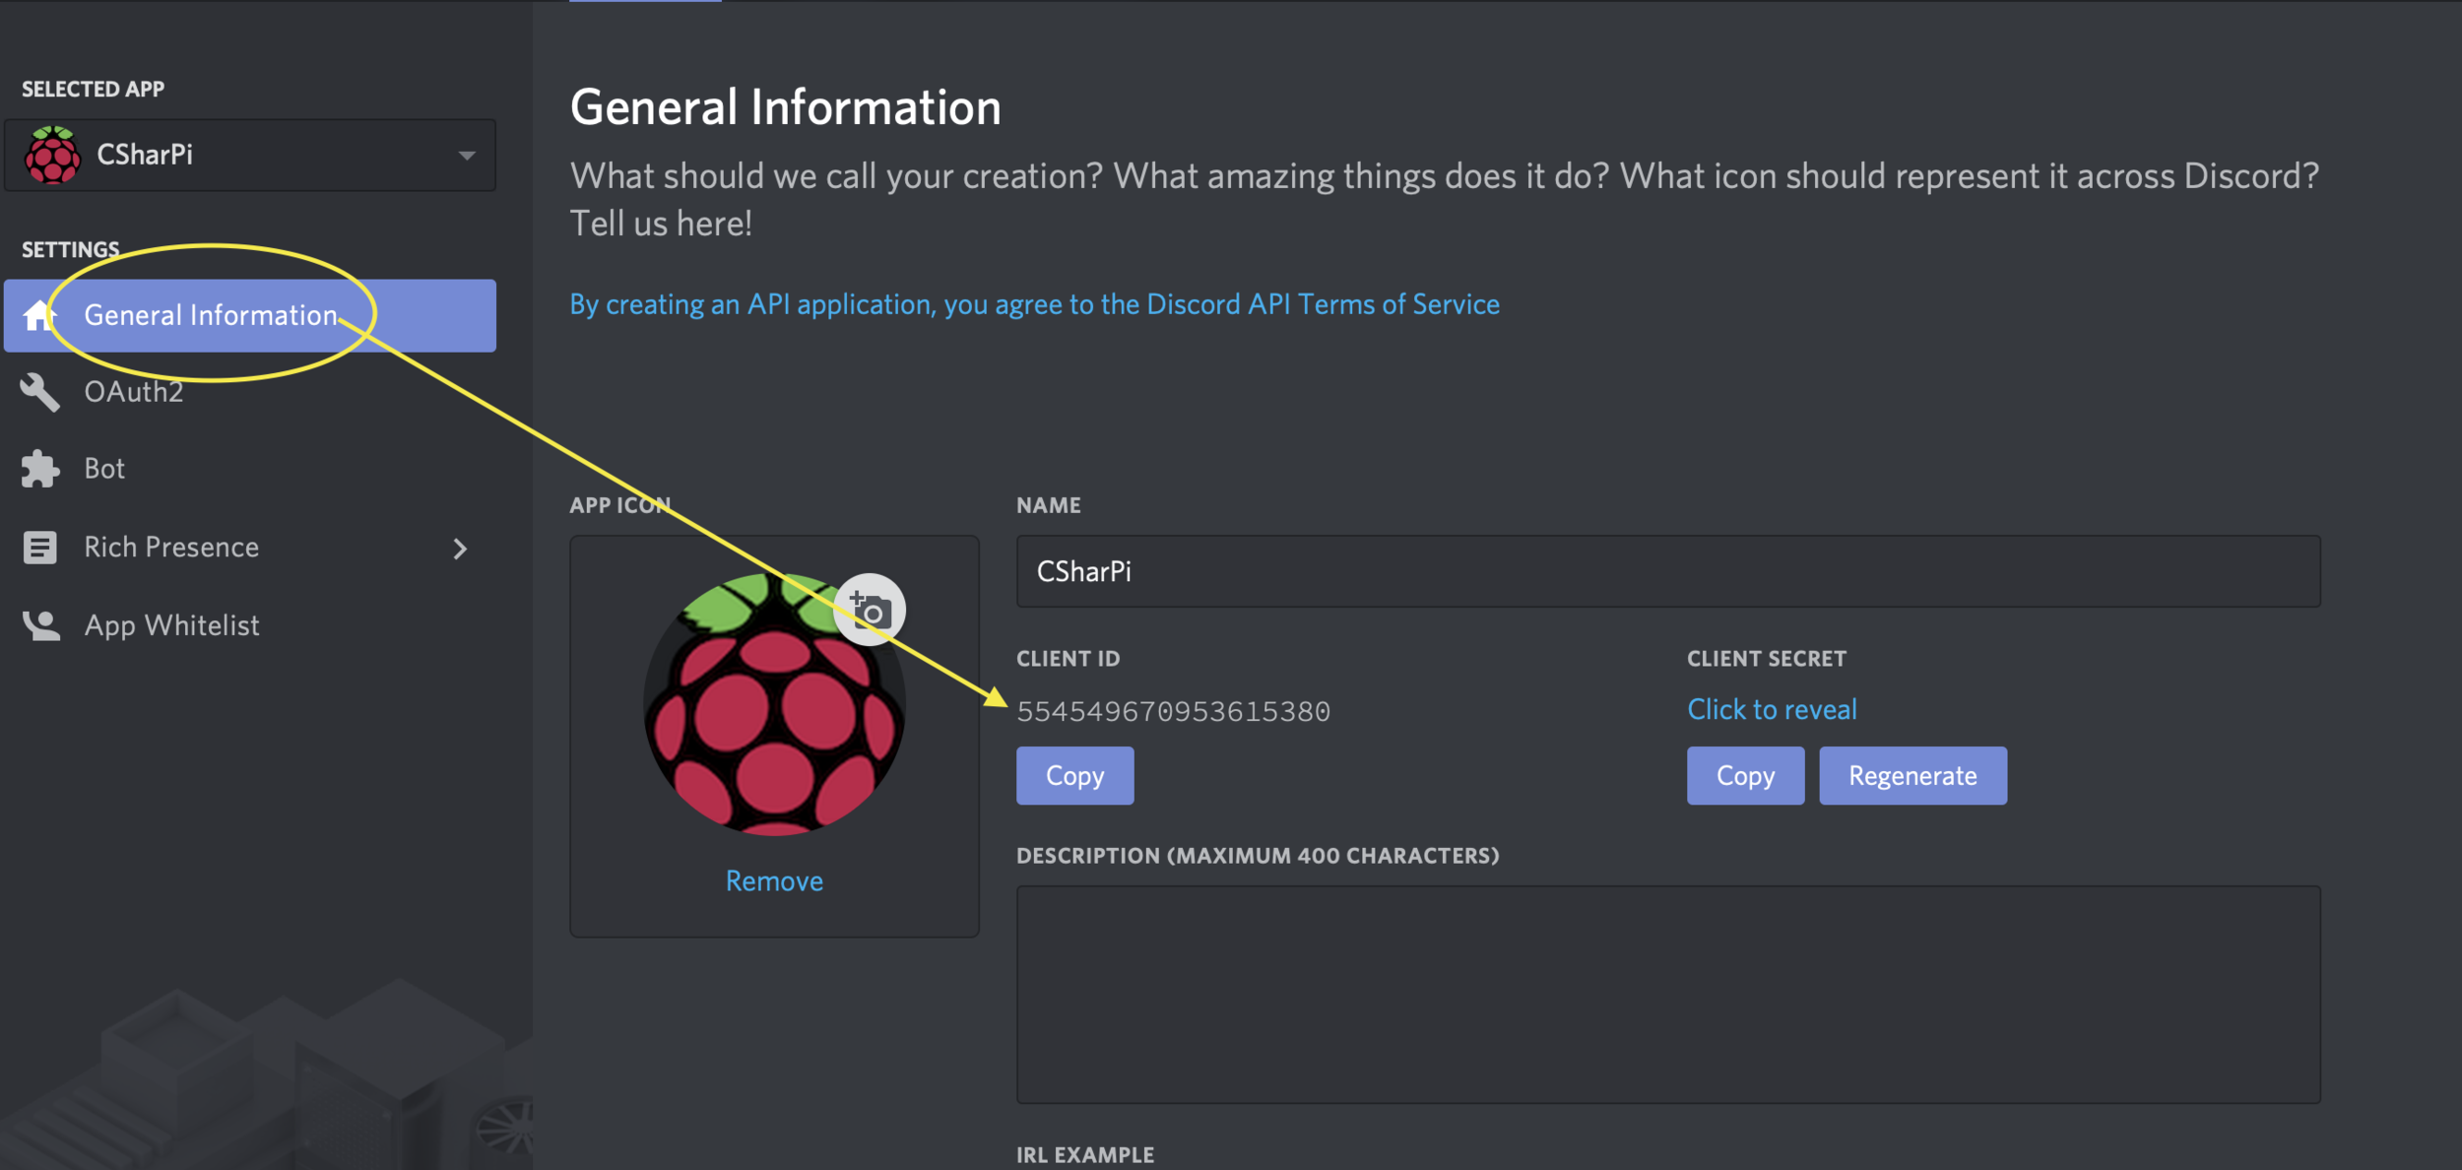Screen dimensions: 2462x1170
Task: Click to reveal the client secret
Action: (x=1772, y=709)
